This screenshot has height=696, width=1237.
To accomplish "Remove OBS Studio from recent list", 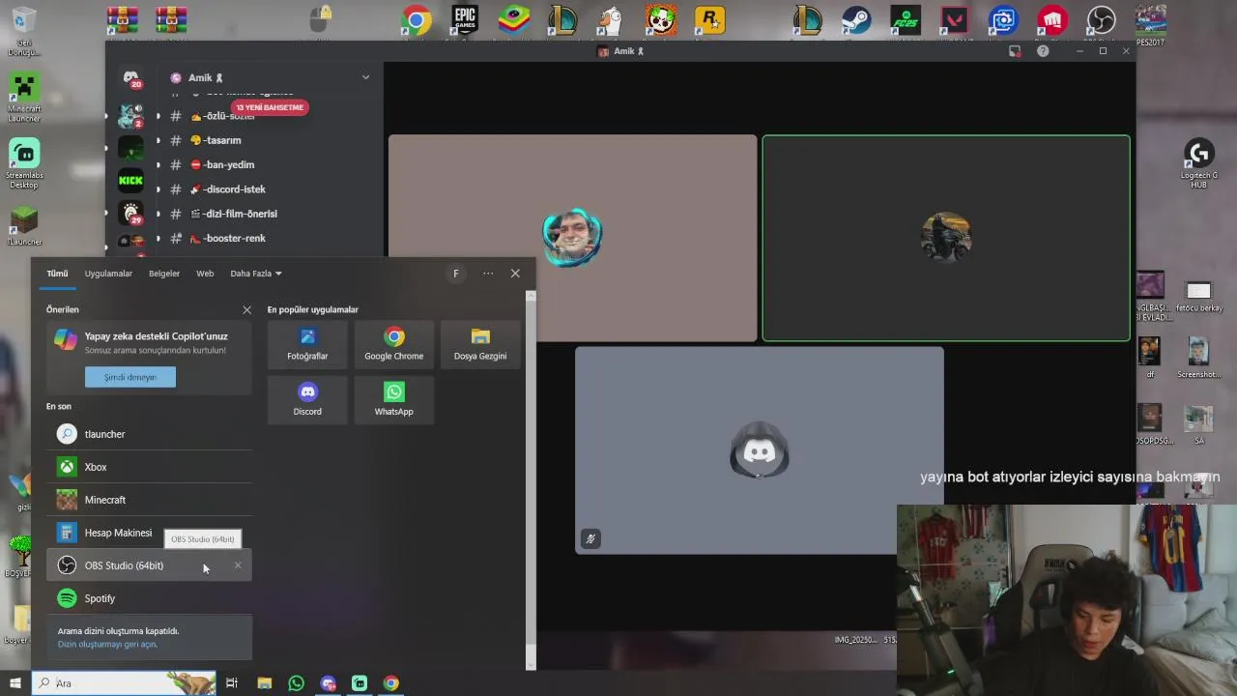I will [238, 565].
